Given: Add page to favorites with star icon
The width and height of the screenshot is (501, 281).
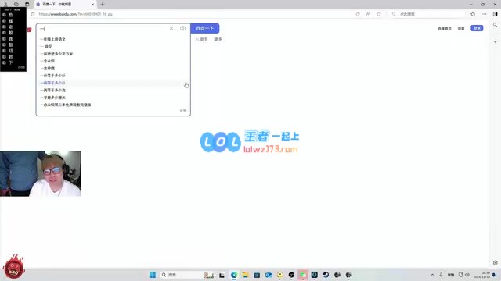Looking at the screenshot, I should pos(379,14).
